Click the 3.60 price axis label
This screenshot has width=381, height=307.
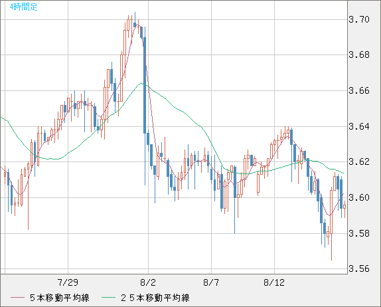click(359, 197)
